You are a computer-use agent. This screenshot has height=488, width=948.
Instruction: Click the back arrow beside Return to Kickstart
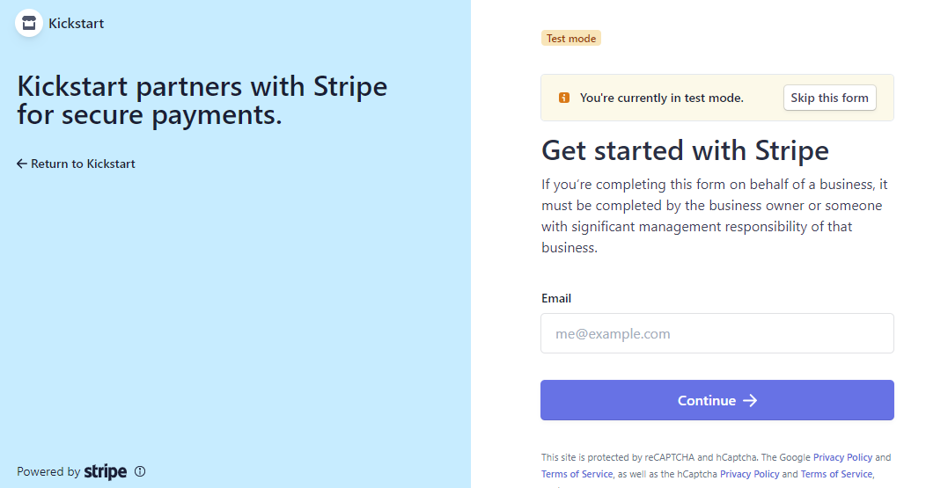22,164
